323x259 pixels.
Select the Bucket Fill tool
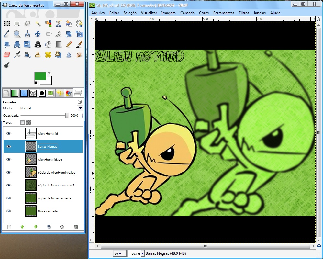48,44
